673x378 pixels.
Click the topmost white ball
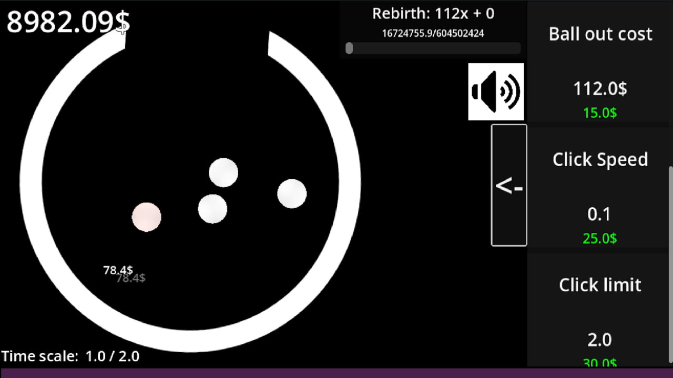pyautogui.click(x=223, y=172)
